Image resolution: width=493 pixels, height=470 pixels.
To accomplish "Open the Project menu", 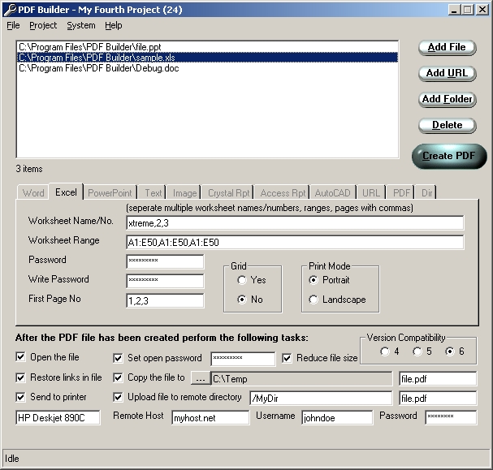I will (43, 25).
